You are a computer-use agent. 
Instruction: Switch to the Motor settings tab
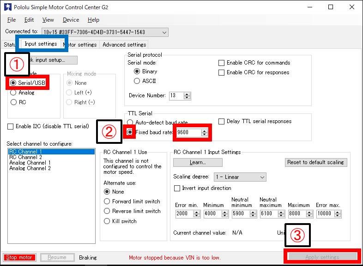(80, 45)
